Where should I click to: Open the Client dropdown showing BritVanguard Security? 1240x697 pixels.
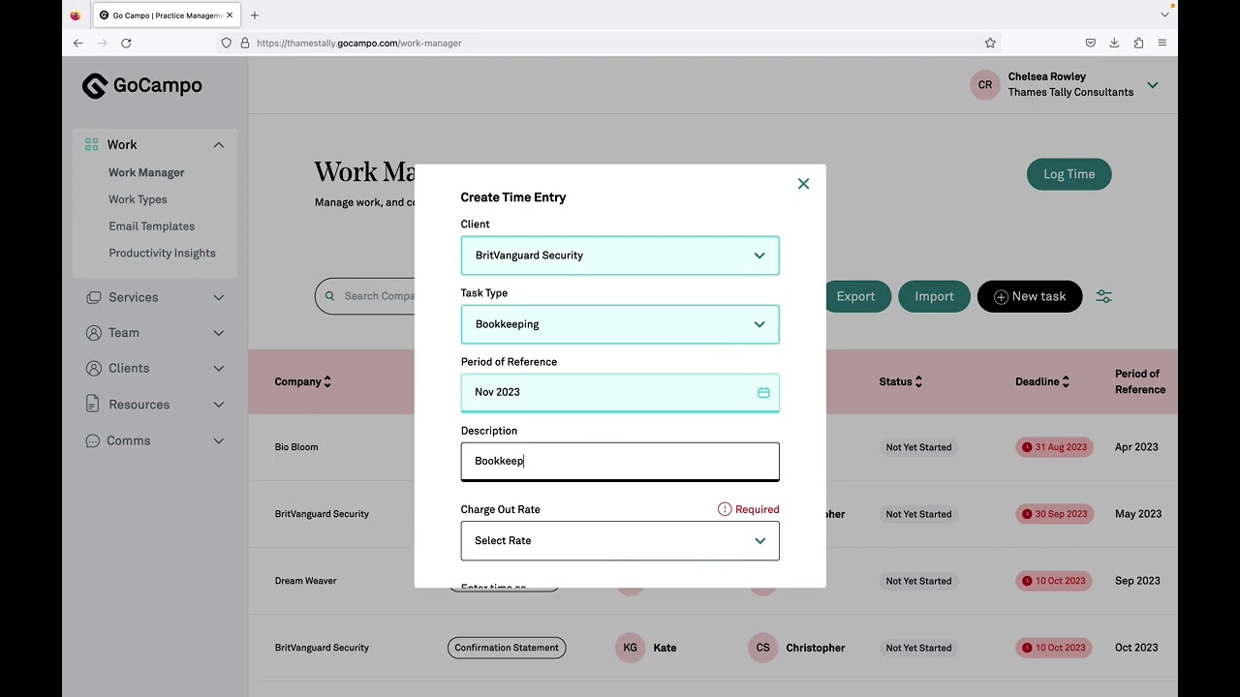(x=620, y=256)
